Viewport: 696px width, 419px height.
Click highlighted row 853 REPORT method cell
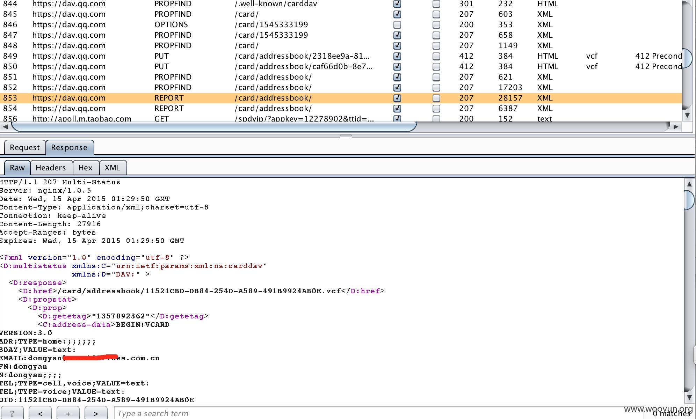click(169, 98)
